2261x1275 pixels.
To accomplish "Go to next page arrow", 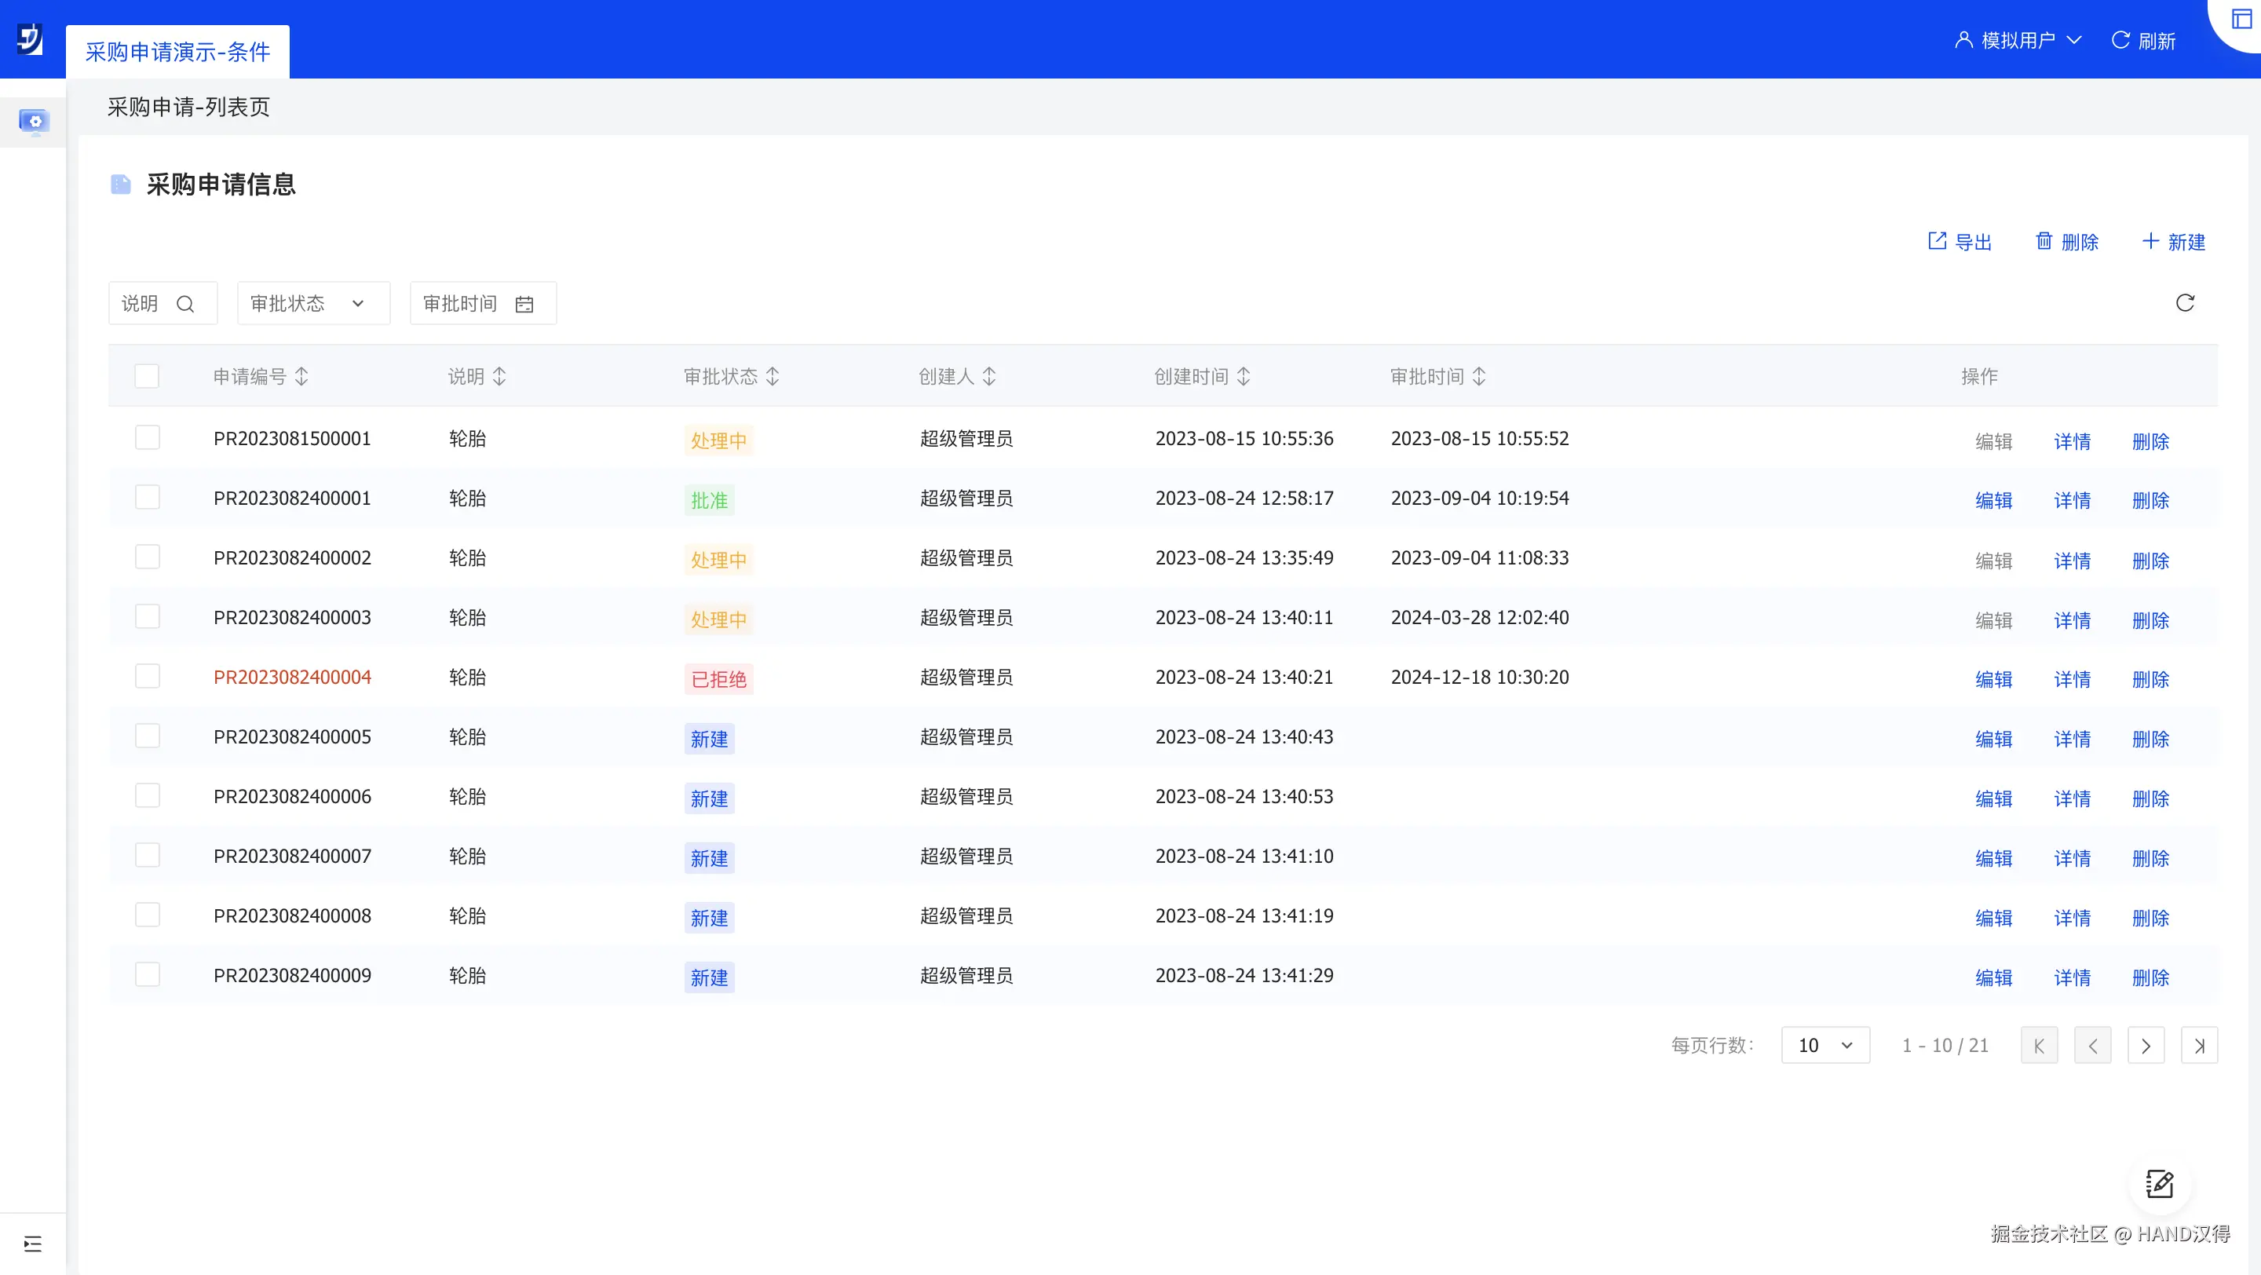I will click(x=2146, y=1045).
